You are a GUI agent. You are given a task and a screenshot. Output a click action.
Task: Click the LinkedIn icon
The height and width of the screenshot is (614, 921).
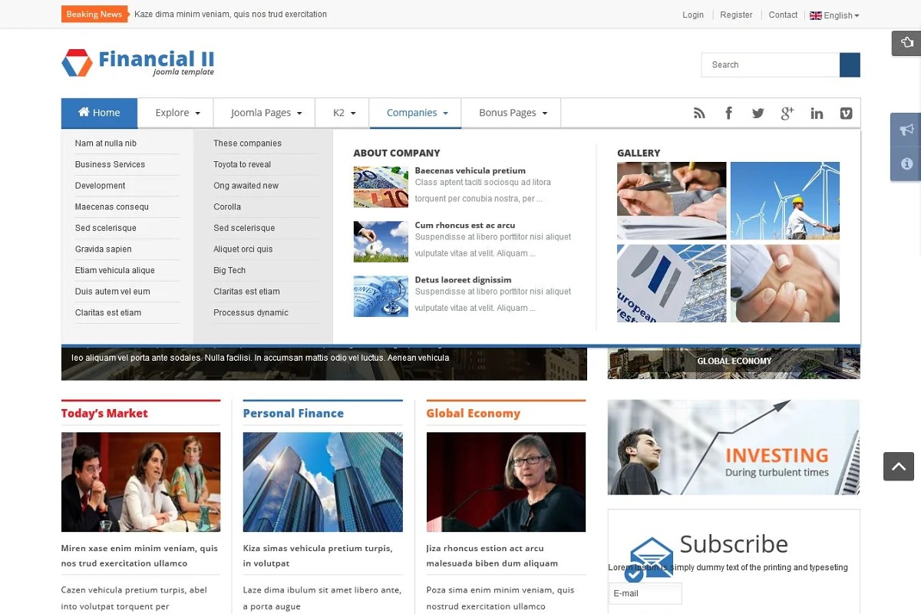click(817, 114)
